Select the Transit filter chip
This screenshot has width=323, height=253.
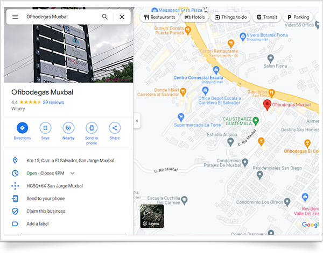pyautogui.click(x=267, y=17)
